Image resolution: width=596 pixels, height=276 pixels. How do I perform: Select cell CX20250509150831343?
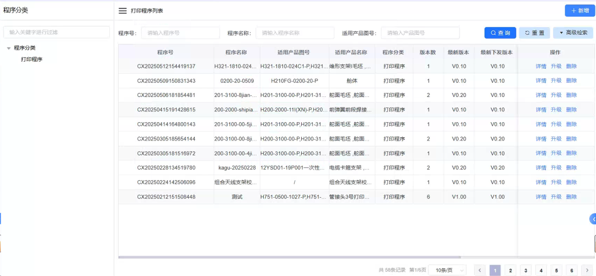click(166, 80)
